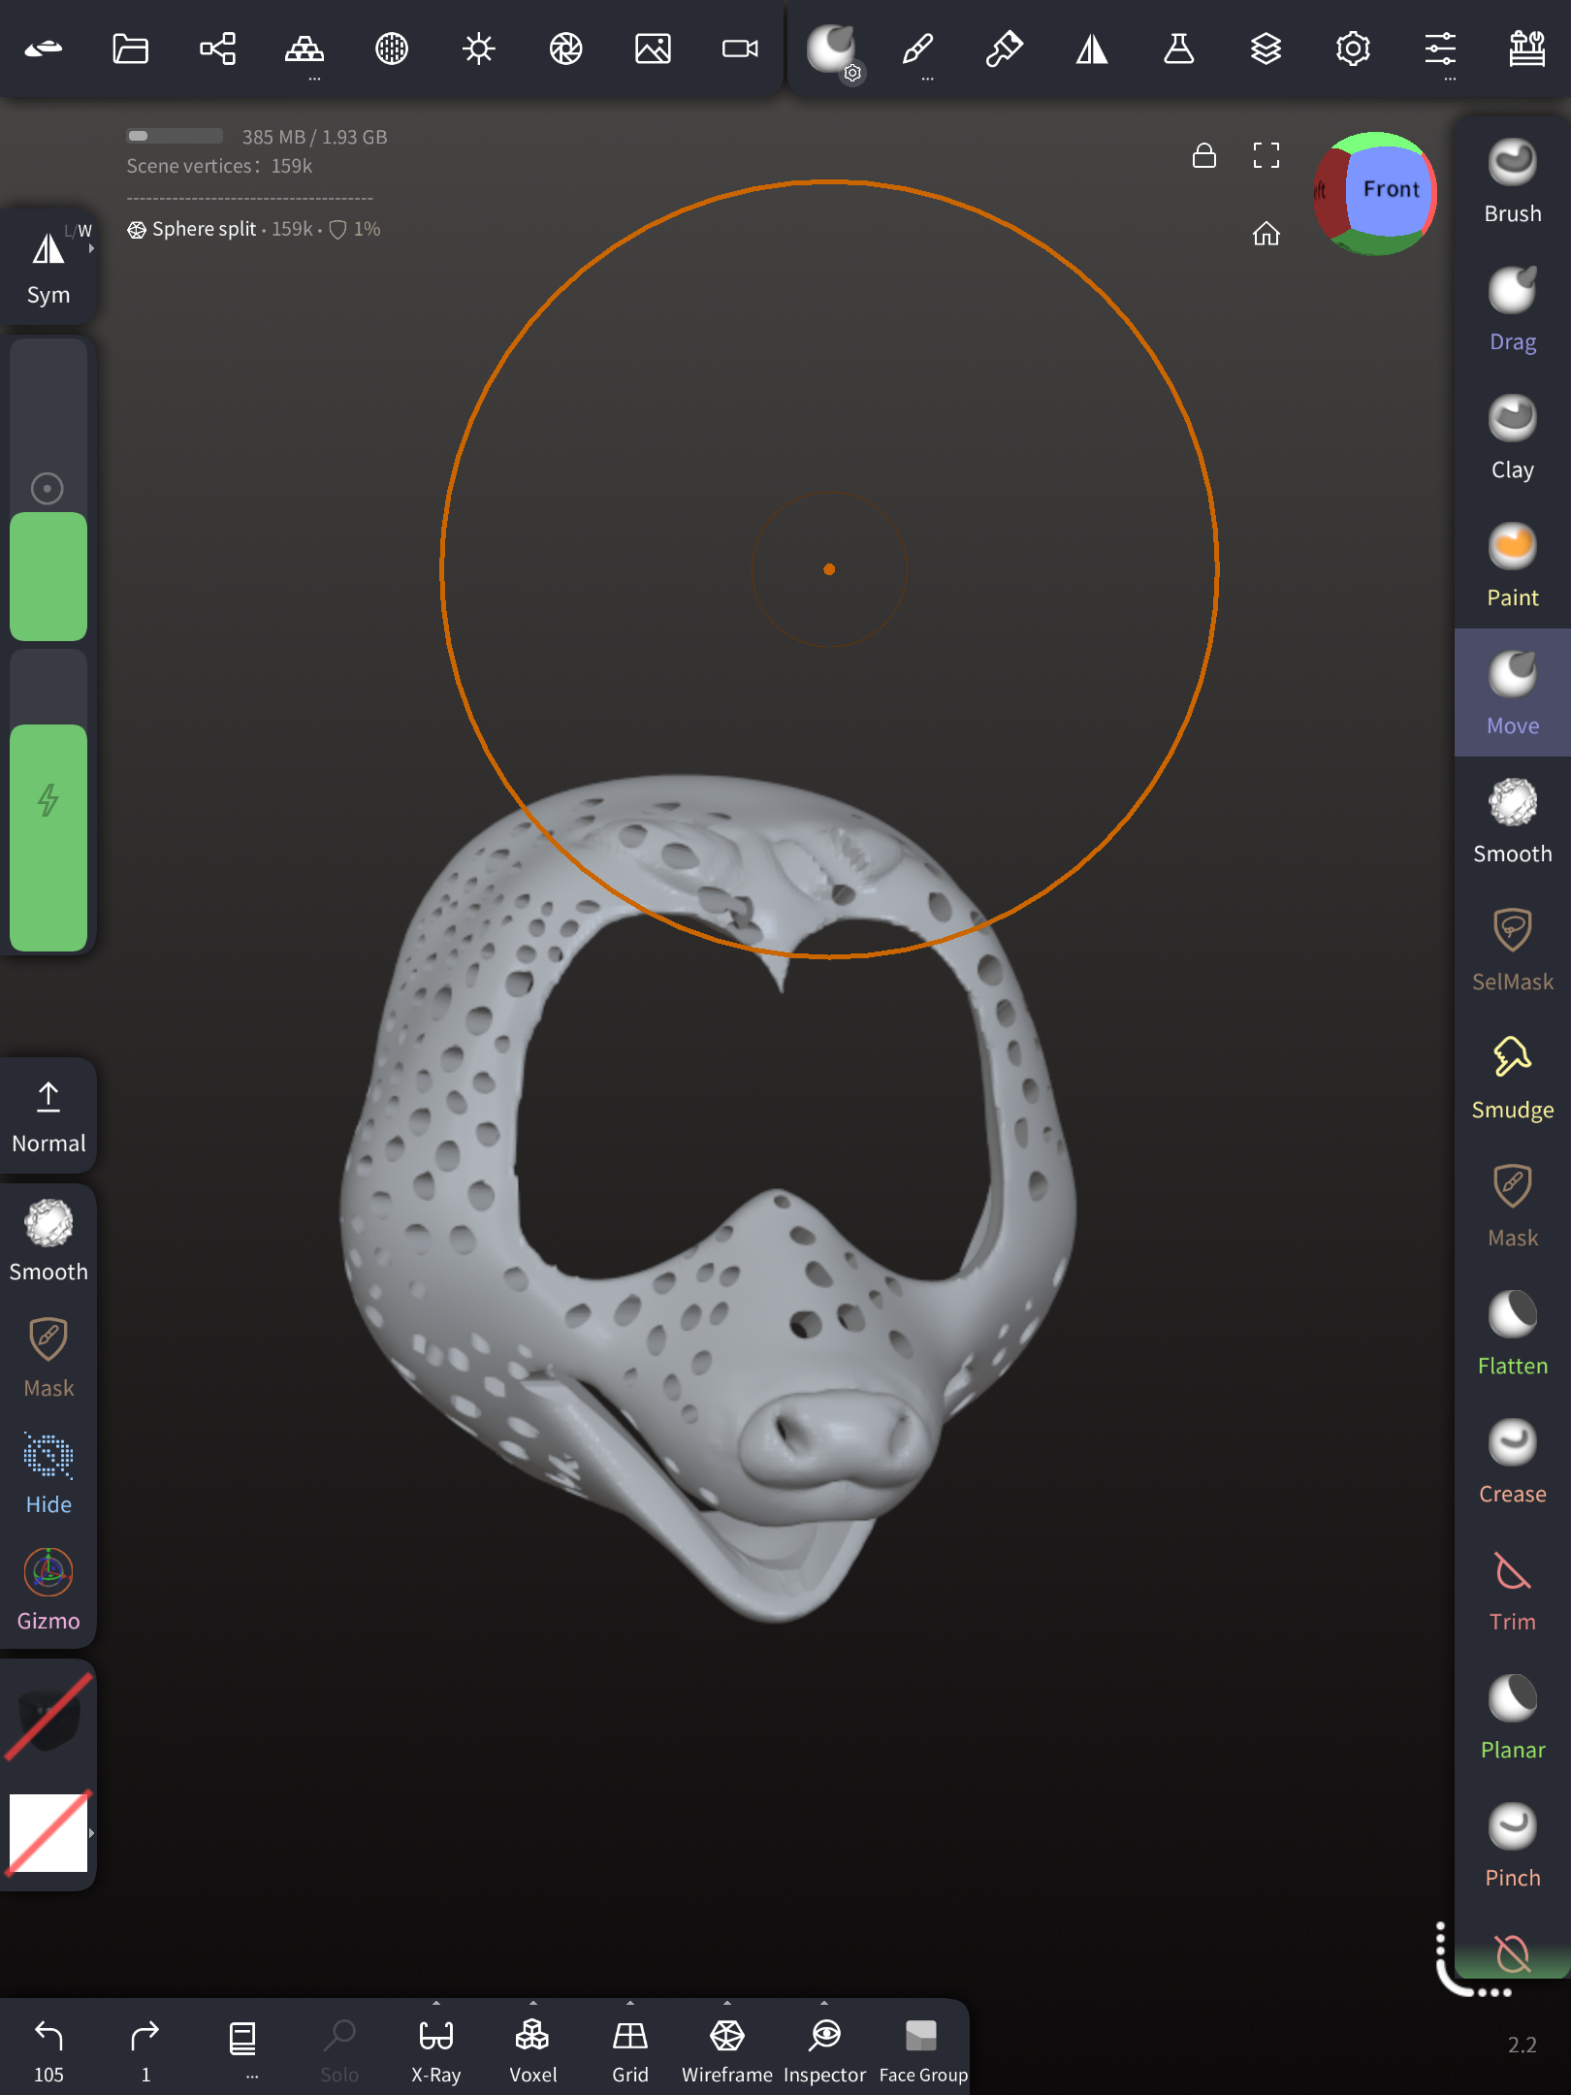Expand the white alpha swatch arrow
Screen dimensions: 1571x2095
tap(92, 1833)
